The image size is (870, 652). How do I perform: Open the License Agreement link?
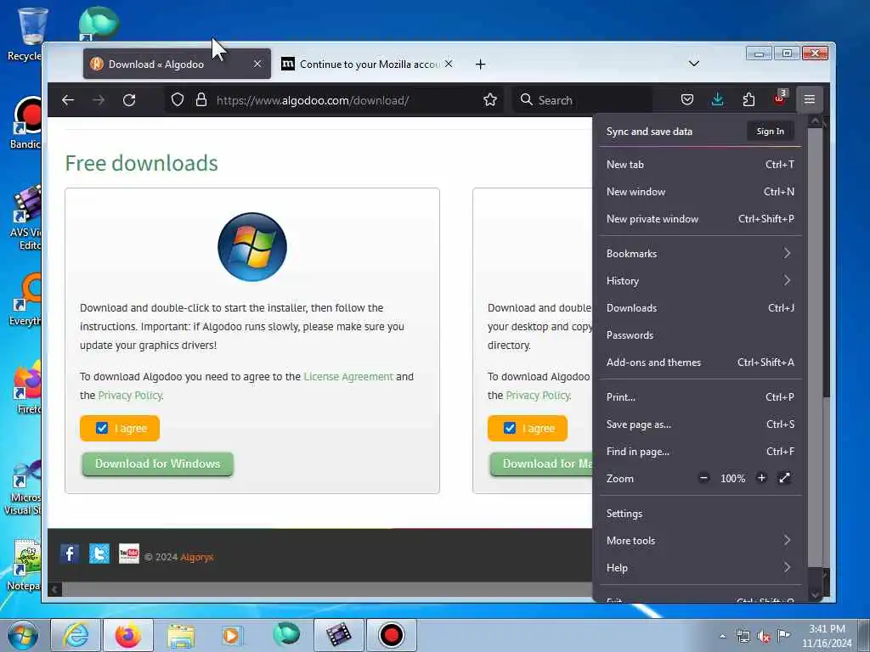tap(348, 376)
